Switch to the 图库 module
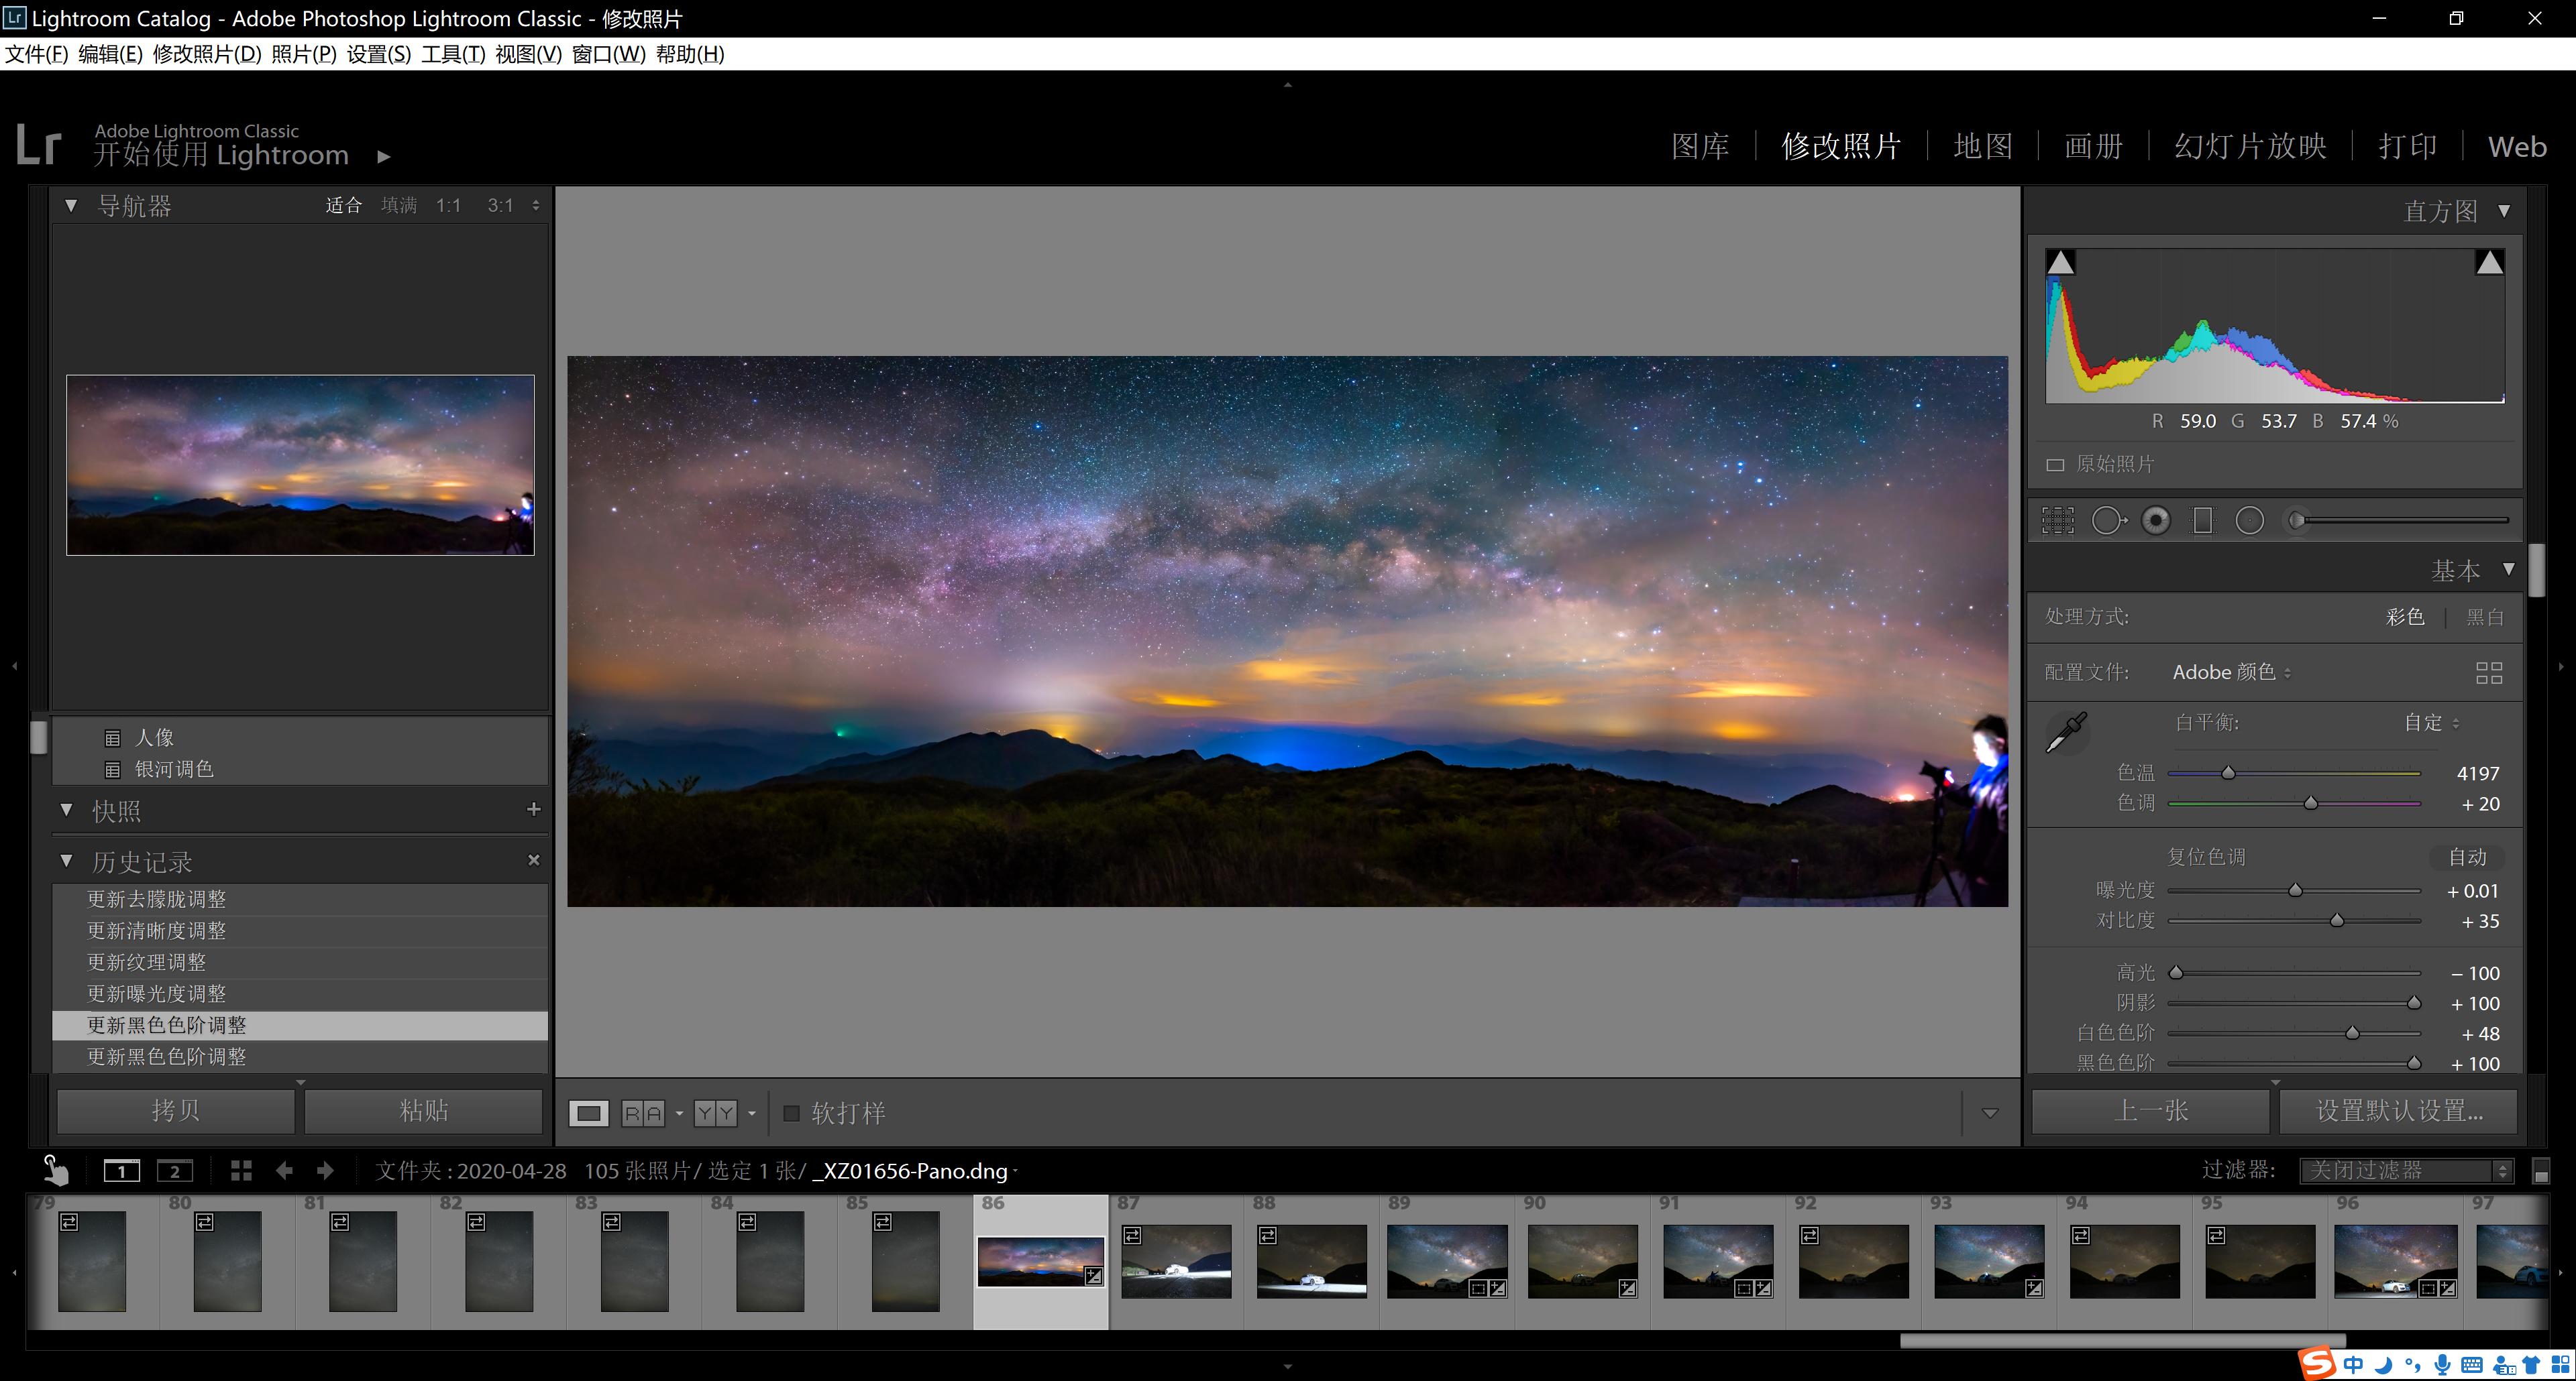2576x1381 pixels. [x=1699, y=147]
